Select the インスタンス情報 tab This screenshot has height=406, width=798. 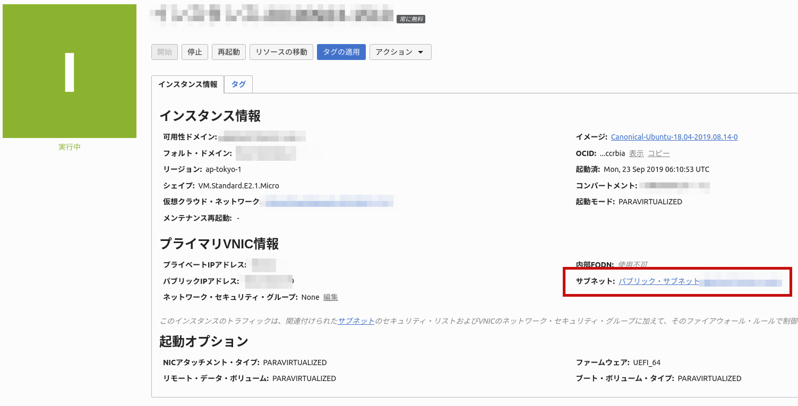(x=188, y=84)
